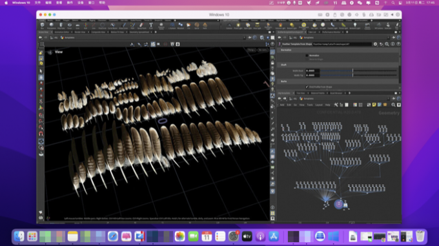
Task: Switch to the Performance Monitor tab
Action: [331, 32]
